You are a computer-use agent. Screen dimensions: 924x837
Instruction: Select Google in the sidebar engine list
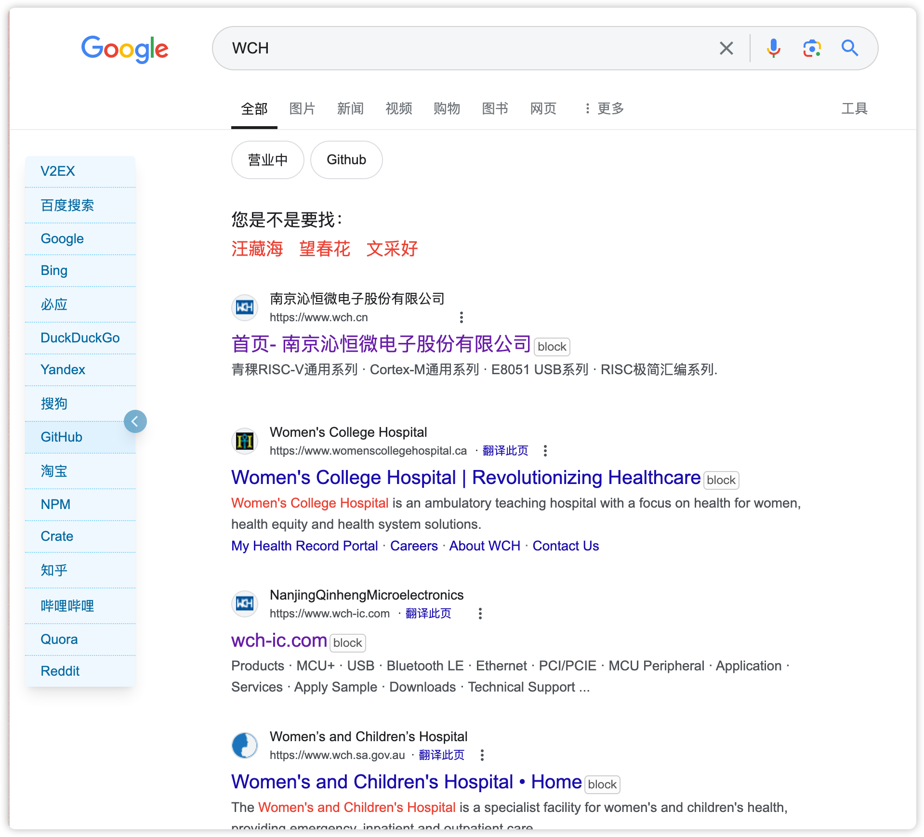[x=80, y=239]
